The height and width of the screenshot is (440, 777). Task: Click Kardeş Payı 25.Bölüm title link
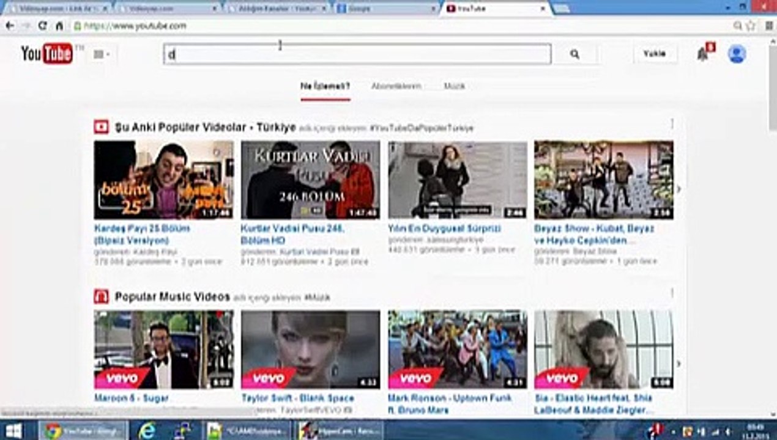tap(142, 234)
